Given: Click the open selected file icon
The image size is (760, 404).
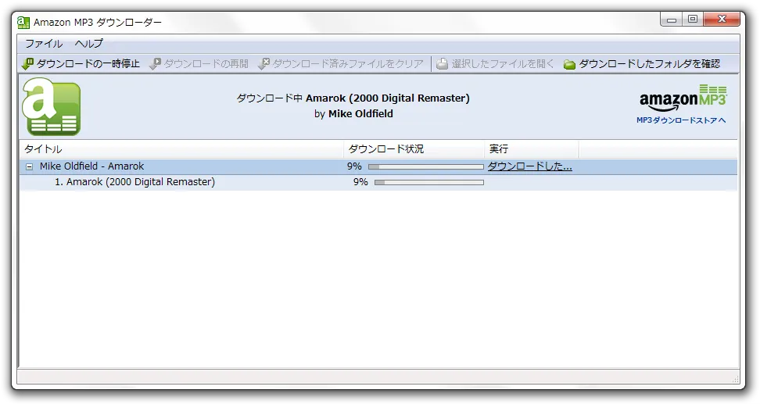Looking at the screenshot, I should [x=442, y=64].
